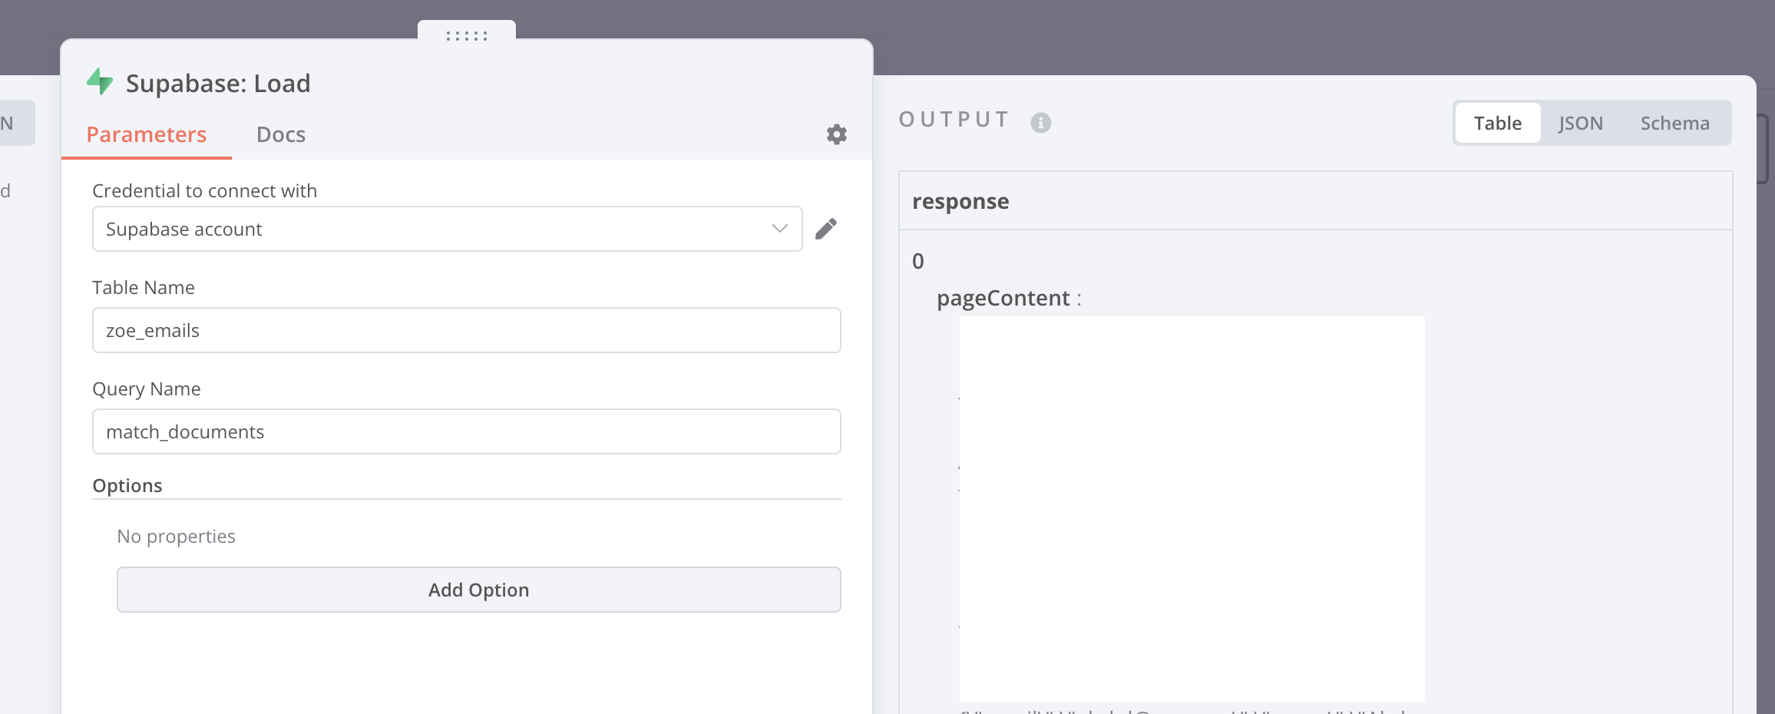Click the redacted pageContent value block
The width and height of the screenshot is (1775, 714).
pos(1192,508)
